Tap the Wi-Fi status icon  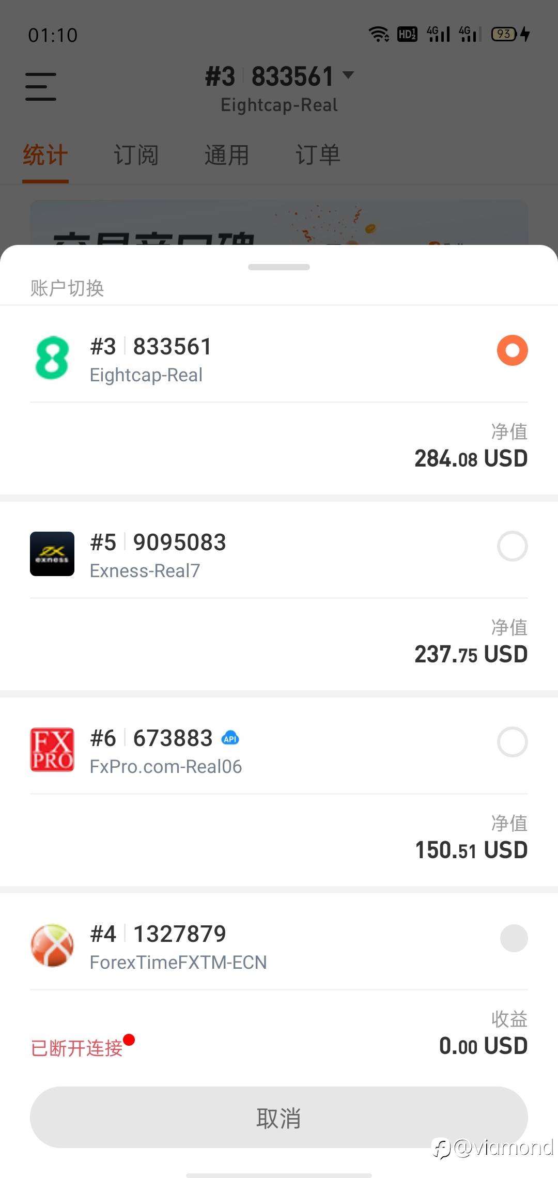click(379, 34)
